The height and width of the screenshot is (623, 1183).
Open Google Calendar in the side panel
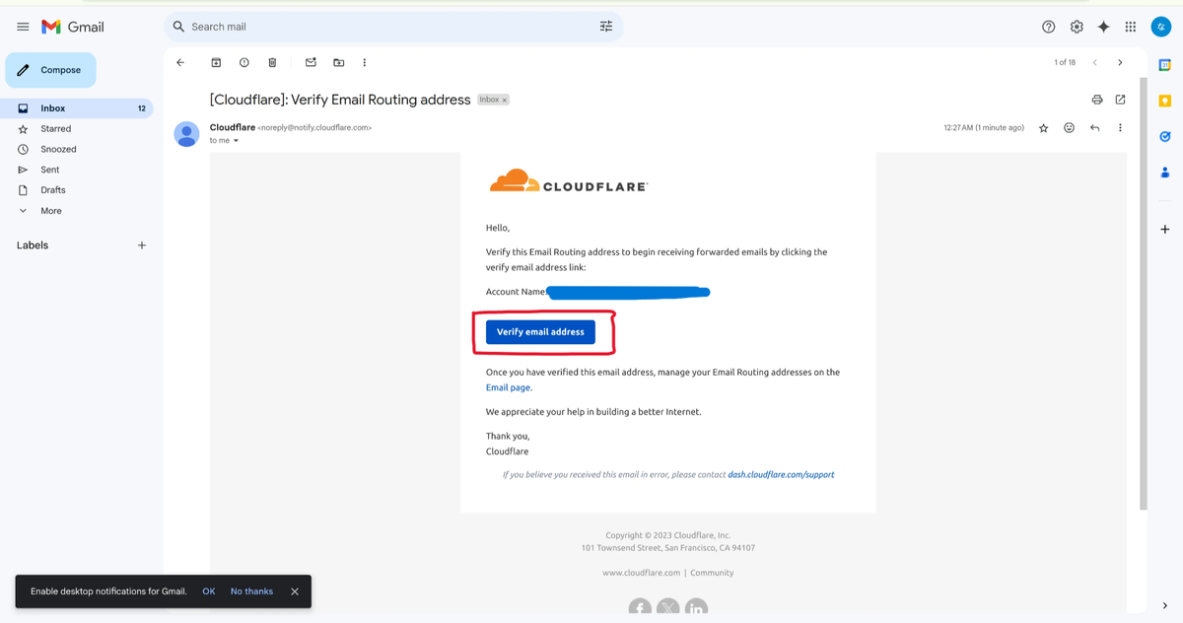point(1164,65)
